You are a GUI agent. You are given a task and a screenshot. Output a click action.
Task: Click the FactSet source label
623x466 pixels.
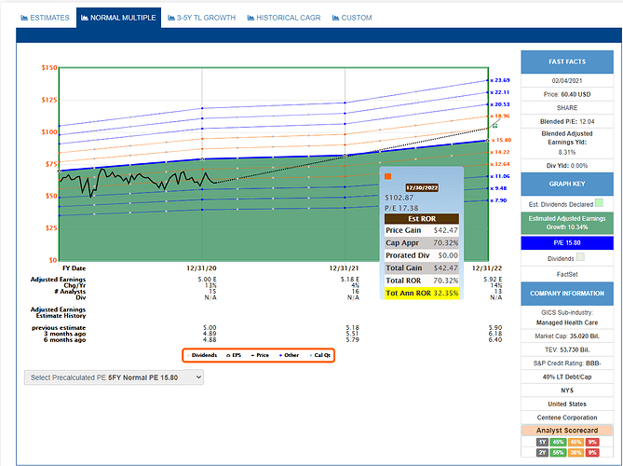point(567,274)
